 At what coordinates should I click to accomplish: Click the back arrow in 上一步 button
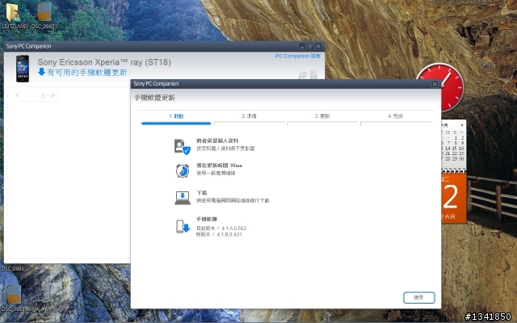[x=17, y=95]
